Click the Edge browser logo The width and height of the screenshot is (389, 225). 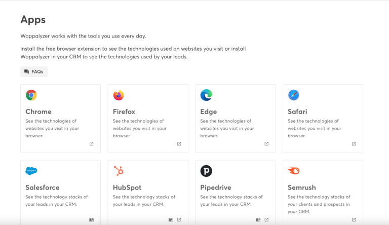(x=206, y=95)
